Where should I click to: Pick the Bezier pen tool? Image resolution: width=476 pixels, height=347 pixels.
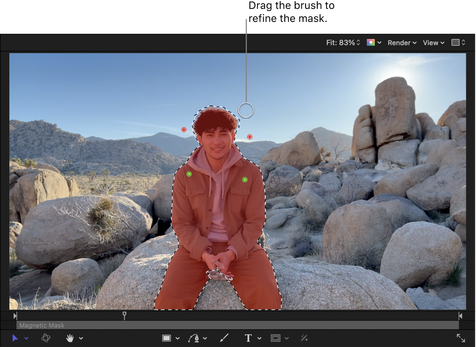coord(194,338)
